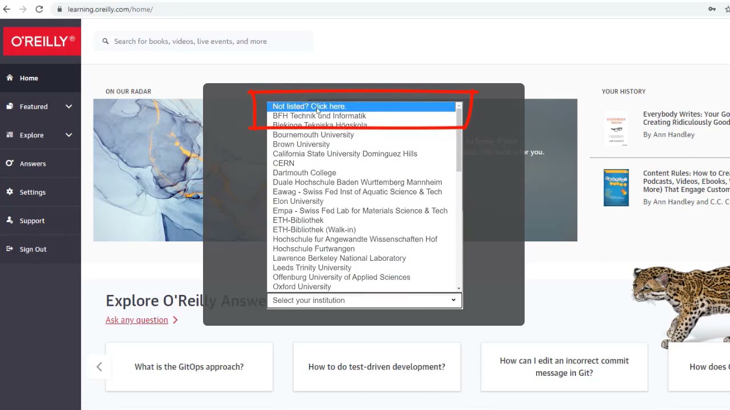
Task: Click the 'Everybody Writes' title link
Action: click(687, 118)
